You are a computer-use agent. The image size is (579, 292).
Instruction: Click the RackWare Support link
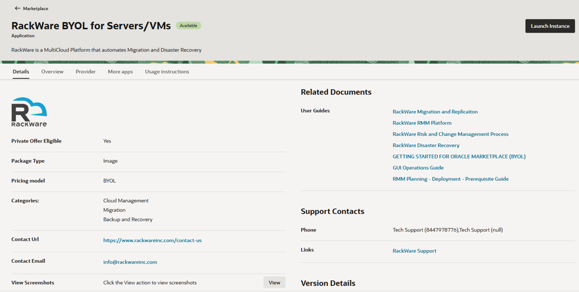[x=415, y=250]
